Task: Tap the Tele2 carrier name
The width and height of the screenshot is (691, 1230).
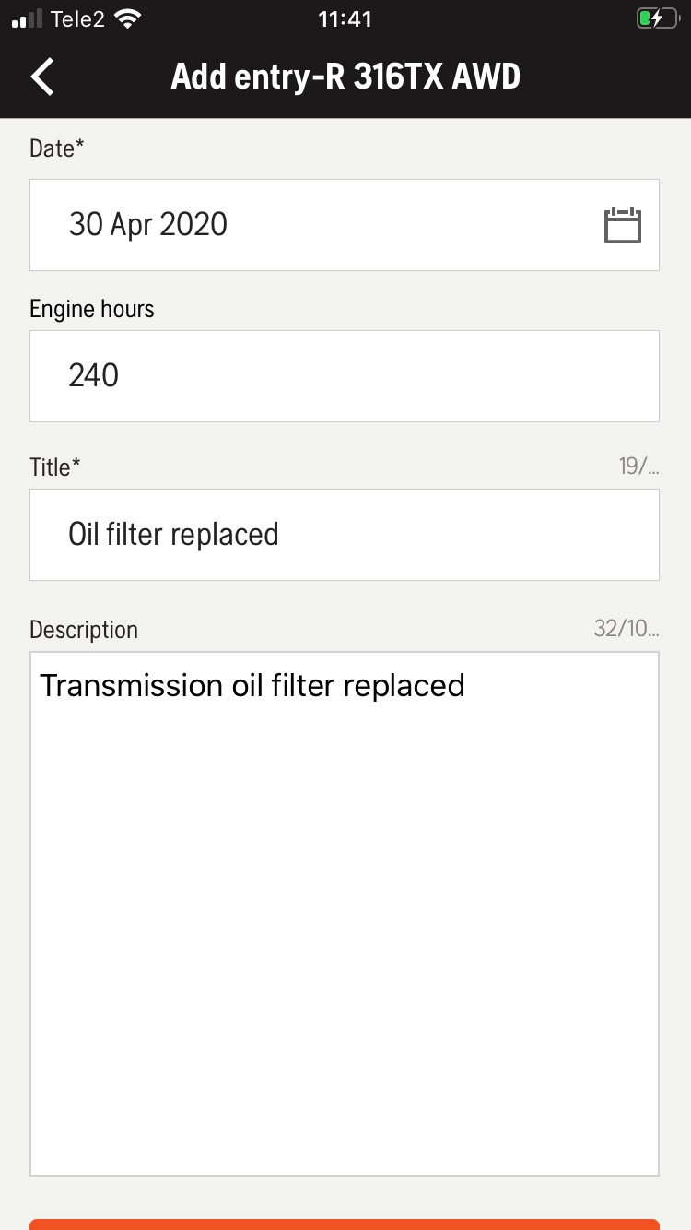Action: (x=77, y=19)
